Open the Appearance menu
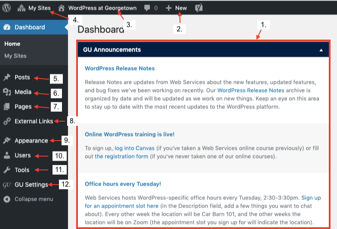 click(x=31, y=141)
